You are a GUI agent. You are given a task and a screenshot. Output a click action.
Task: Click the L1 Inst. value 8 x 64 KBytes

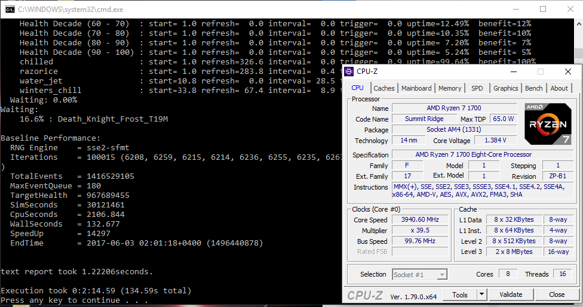coord(514,230)
